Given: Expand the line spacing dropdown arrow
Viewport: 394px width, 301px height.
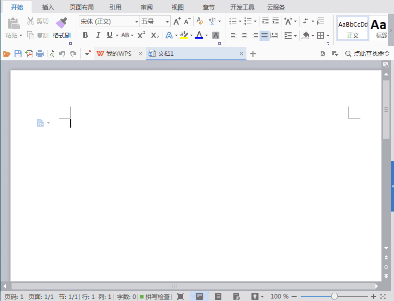Looking at the screenshot, I should [295, 36].
